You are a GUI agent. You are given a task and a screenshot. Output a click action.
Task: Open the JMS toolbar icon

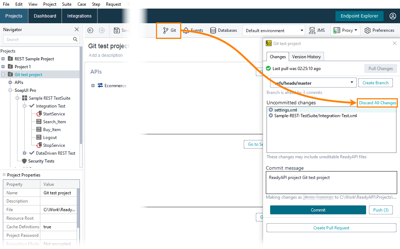pos(312,30)
